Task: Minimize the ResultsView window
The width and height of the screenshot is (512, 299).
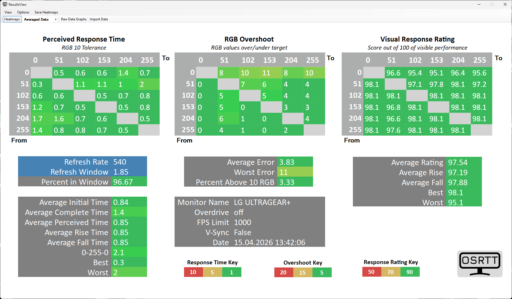Action: tap(479, 4)
